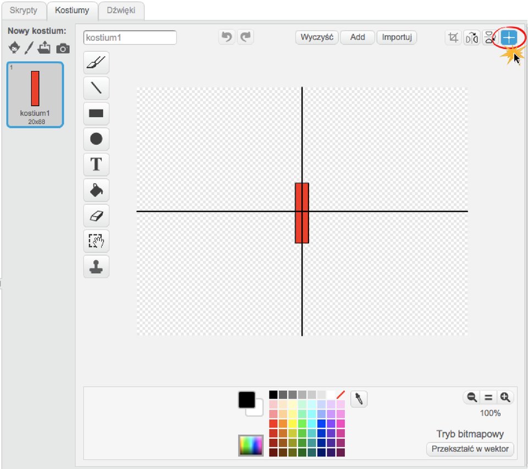Choose costume from library
This screenshot has height=469, width=528.
[x=14, y=47]
